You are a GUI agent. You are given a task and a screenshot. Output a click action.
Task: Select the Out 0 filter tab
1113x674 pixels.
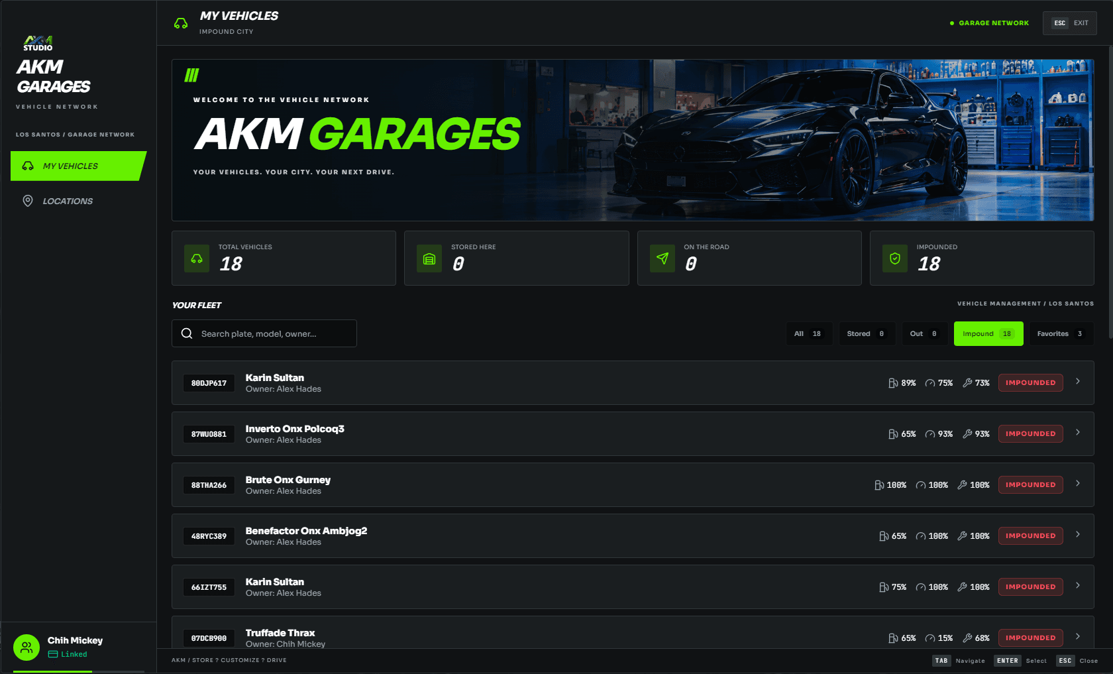924,333
